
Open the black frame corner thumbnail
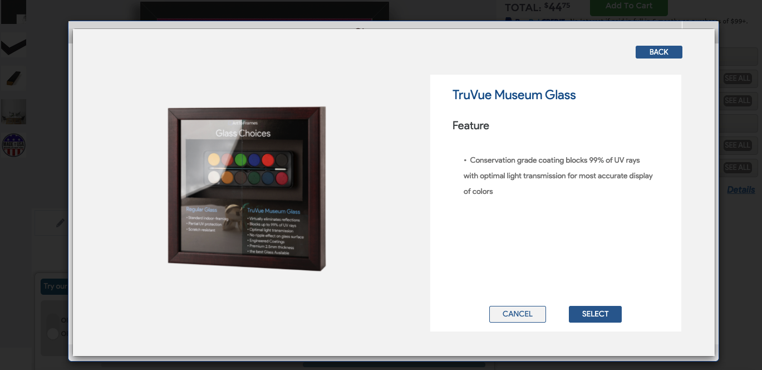[x=13, y=12]
